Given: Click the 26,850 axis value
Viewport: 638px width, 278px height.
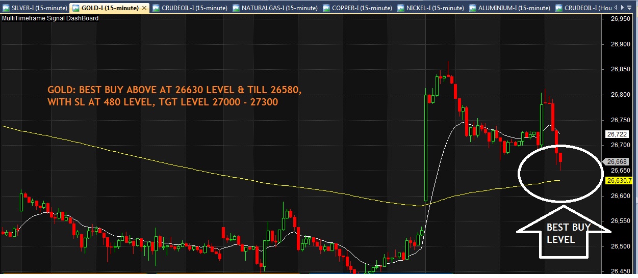Looking at the screenshot, I should [621, 69].
